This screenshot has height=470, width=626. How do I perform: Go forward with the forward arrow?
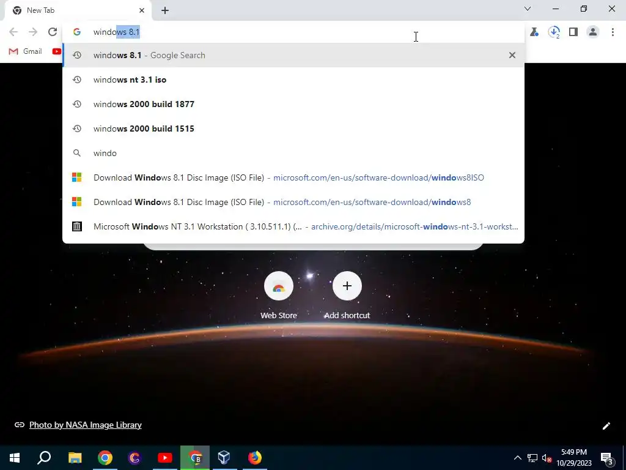(33, 32)
